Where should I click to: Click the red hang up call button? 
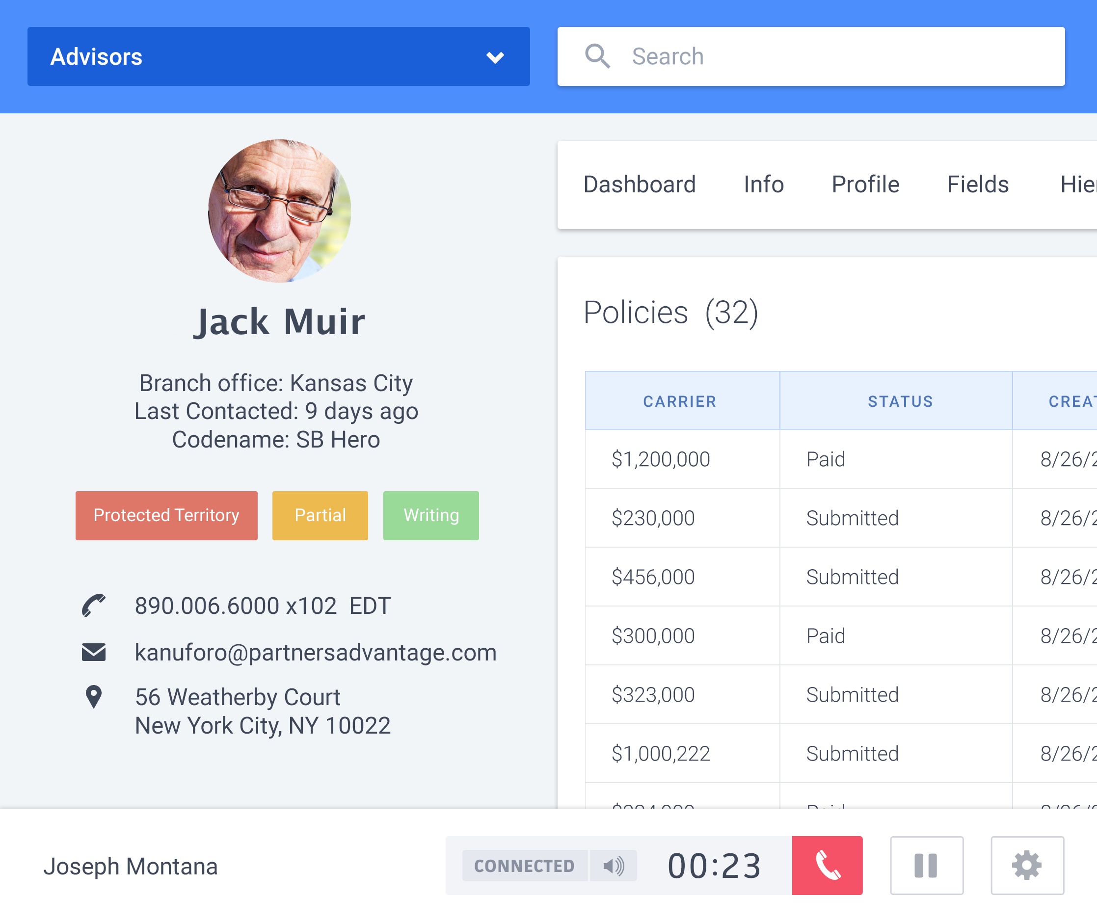click(827, 865)
